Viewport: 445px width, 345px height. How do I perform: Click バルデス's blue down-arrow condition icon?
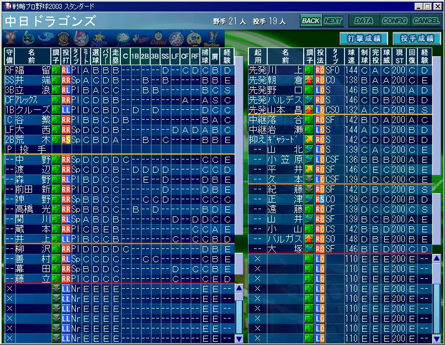(309, 100)
